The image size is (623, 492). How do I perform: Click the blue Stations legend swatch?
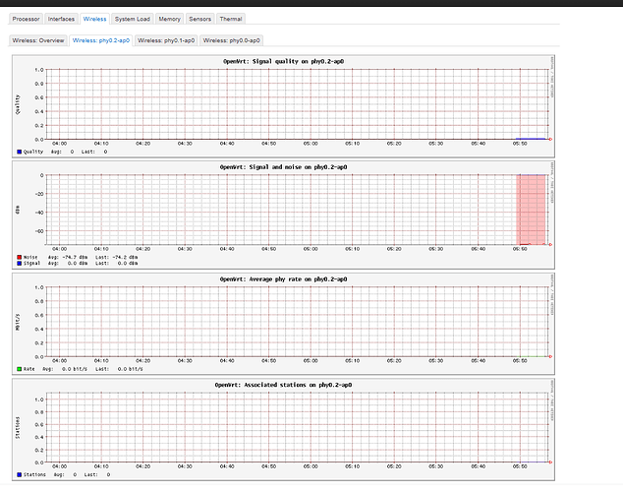pyautogui.click(x=18, y=474)
